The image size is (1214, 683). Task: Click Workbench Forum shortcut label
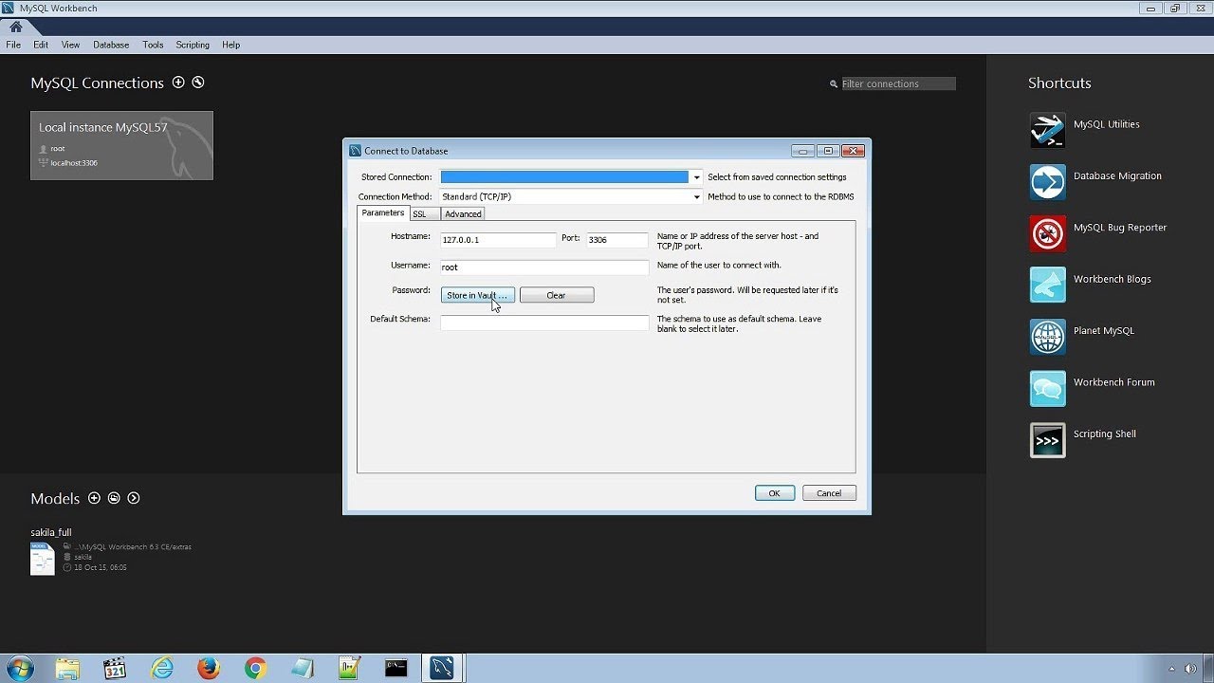click(x=1114, y=382)
